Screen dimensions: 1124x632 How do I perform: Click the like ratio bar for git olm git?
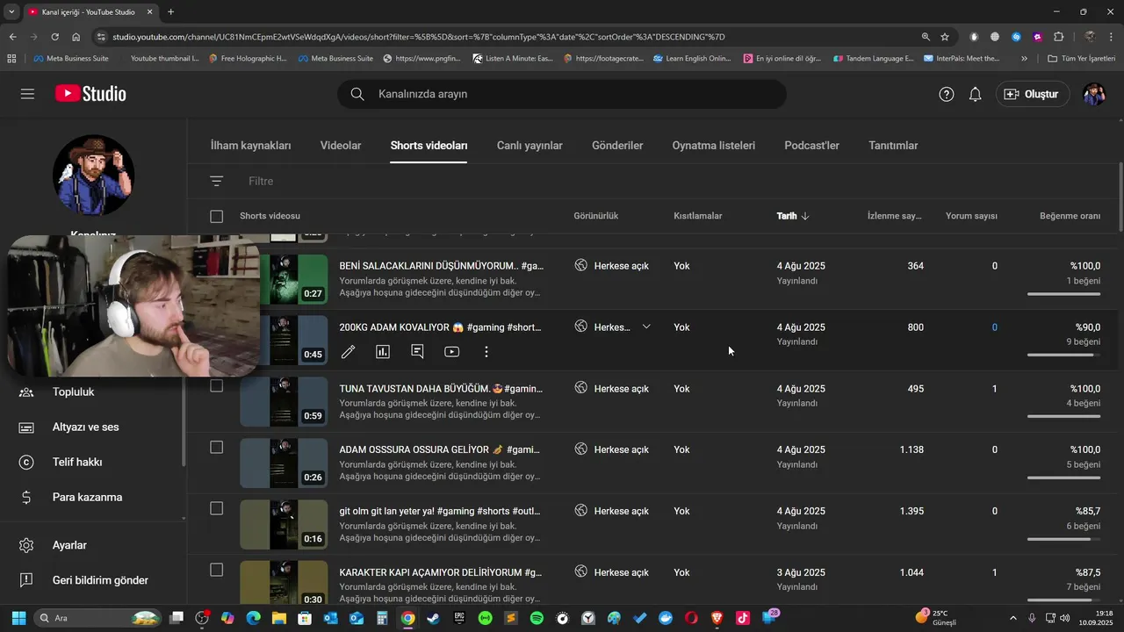[x=1063, y=539]
